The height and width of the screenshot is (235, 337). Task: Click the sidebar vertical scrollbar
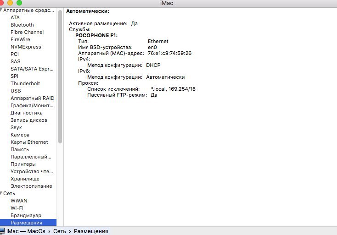[x=60, y=77]
